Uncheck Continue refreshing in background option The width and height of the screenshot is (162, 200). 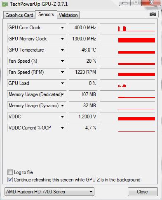(10, 180)
